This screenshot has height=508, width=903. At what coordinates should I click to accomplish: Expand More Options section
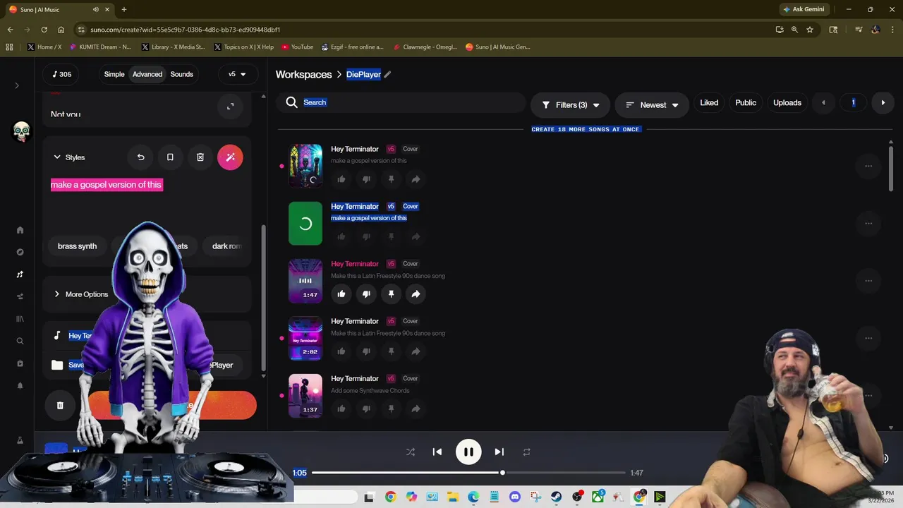pos(81,294)
